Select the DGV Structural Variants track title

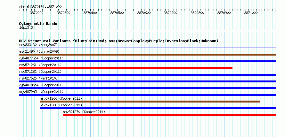pos(119,41)
